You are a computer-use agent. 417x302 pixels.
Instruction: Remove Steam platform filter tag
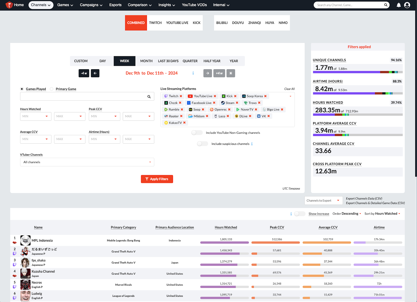pyautogui.click(x=237, y=103)
